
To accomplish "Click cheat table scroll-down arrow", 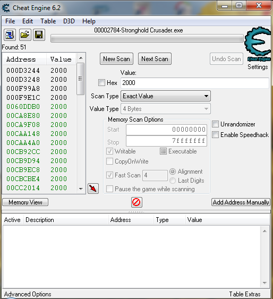I will [x=265, y=283].
